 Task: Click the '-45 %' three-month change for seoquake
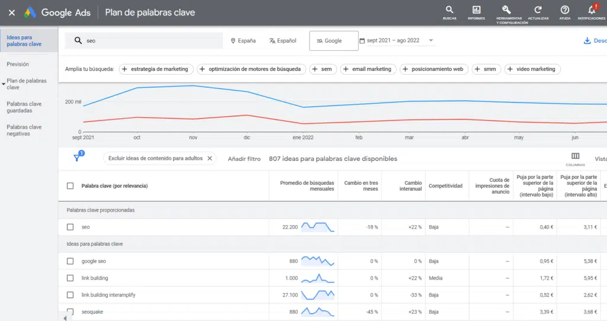372,312
